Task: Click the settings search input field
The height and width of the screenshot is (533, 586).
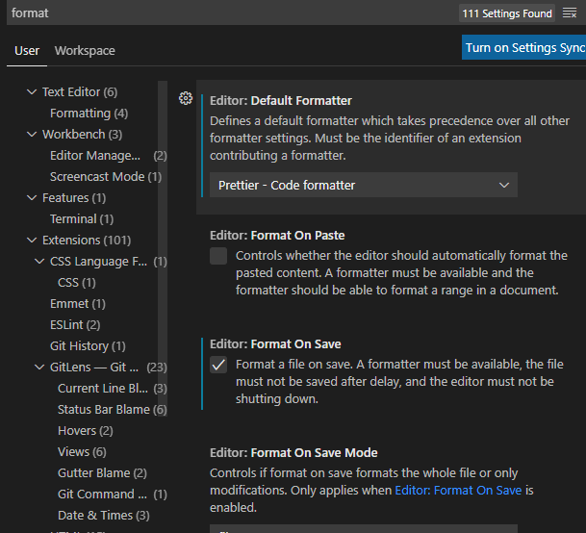Action: point(231,13)
